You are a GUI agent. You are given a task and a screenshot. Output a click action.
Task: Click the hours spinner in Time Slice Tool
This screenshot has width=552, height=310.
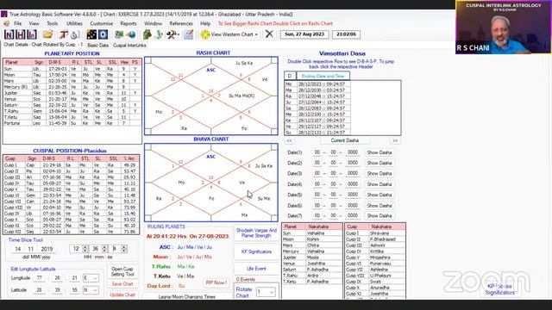[85, 249]
